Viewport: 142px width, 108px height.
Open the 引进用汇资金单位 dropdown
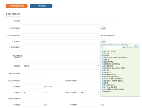tap(90, 92)
